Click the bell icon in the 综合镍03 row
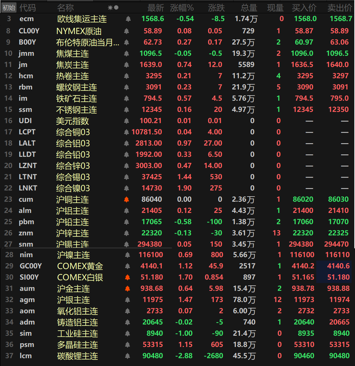Image resolution: width=355 pixels, height=366 pixels. click(126, 188)
